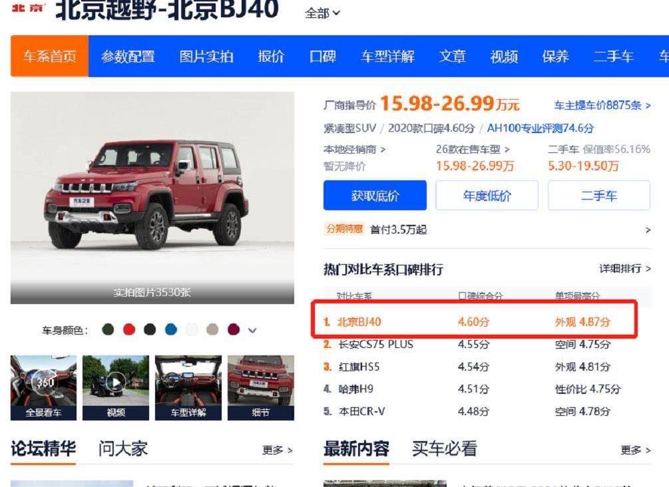669x487 pixels.
Task: Open the 二手车 保值率56.16% link
Action: click(x=598, y=149)
